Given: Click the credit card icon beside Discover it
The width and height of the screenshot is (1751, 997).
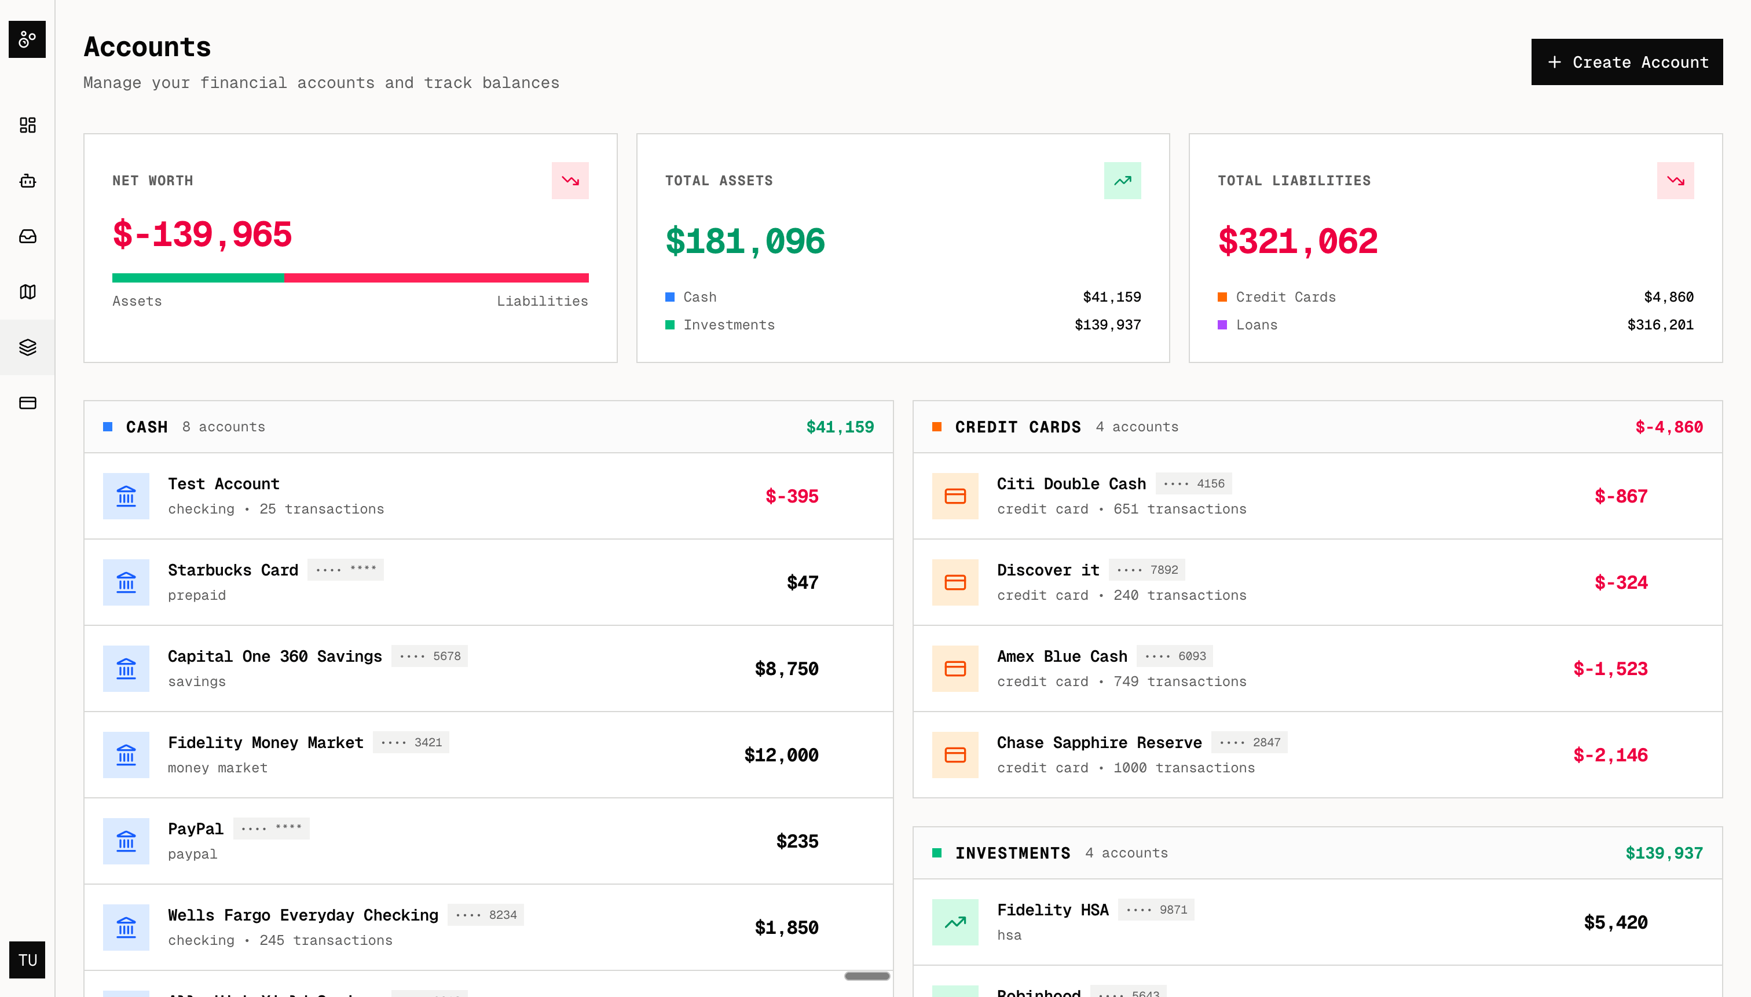Looking at the screenshot, I should tap(955, 582).
